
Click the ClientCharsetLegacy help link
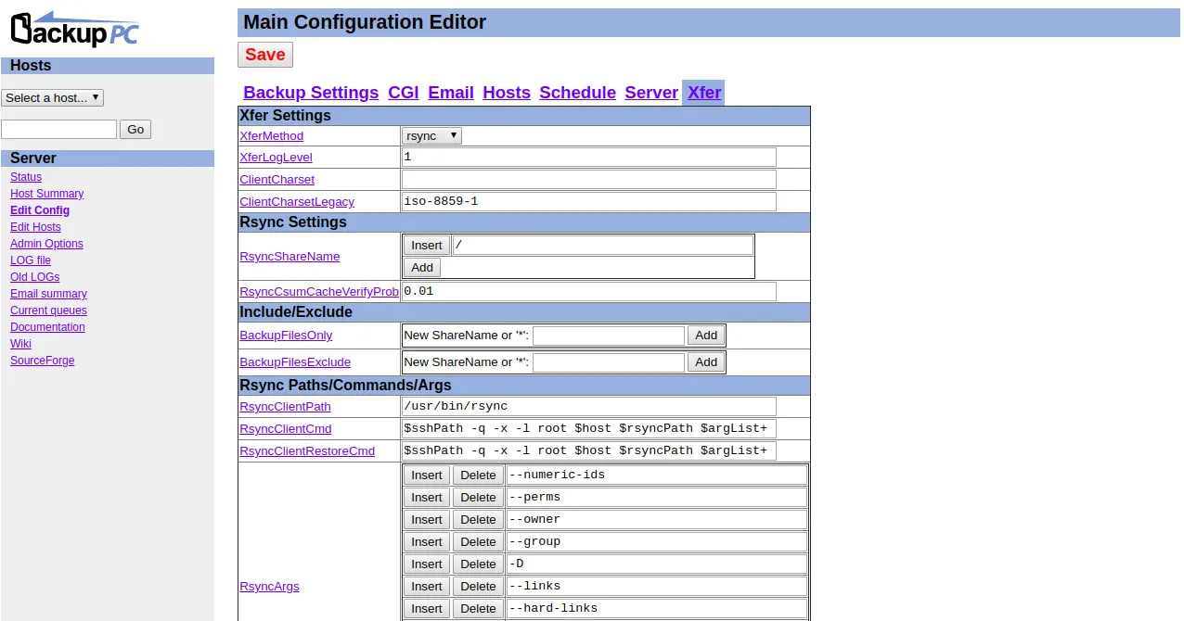pyautogui.click(x=297, y=202)
